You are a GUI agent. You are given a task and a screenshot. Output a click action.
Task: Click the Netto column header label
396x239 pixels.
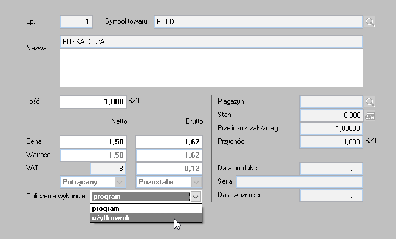119,121
